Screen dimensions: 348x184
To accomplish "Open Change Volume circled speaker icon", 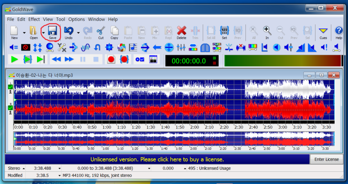I will coord(276,47).
